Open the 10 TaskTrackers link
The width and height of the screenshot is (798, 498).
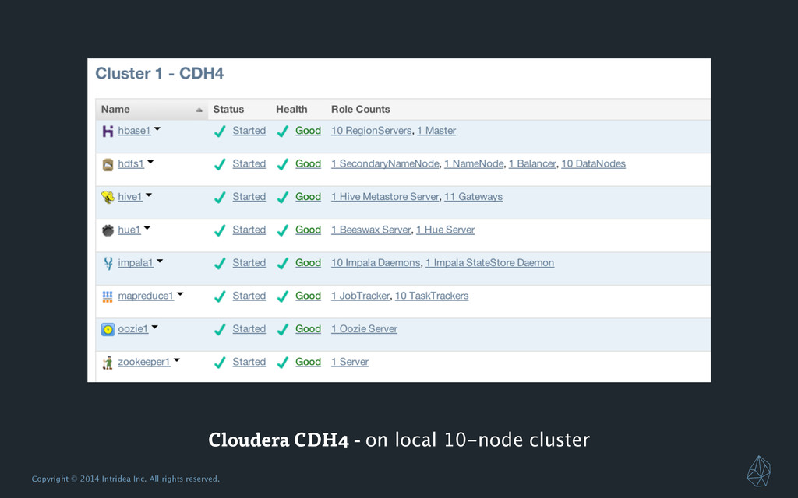tap(432, 296)
